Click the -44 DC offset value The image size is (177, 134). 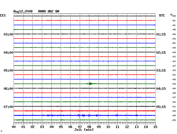(174, 39)
